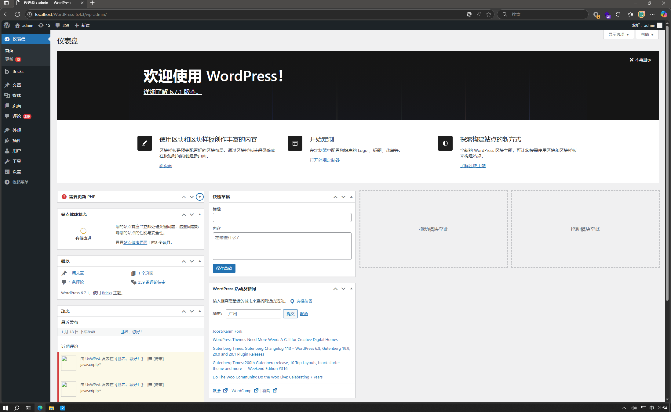Click the pencil block pattern icon
This screenshot has height=412, width=671.
144,143
